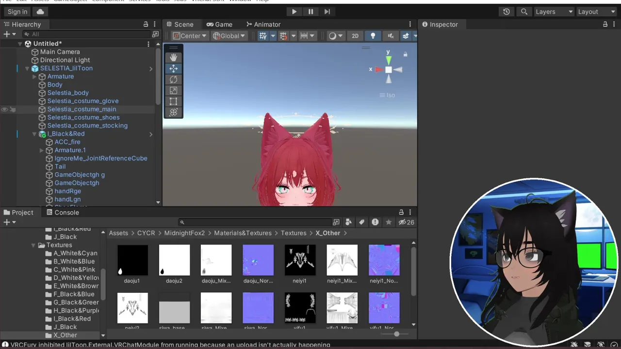
Task: Select the Rect tool
Action: [x=173, y=101]
